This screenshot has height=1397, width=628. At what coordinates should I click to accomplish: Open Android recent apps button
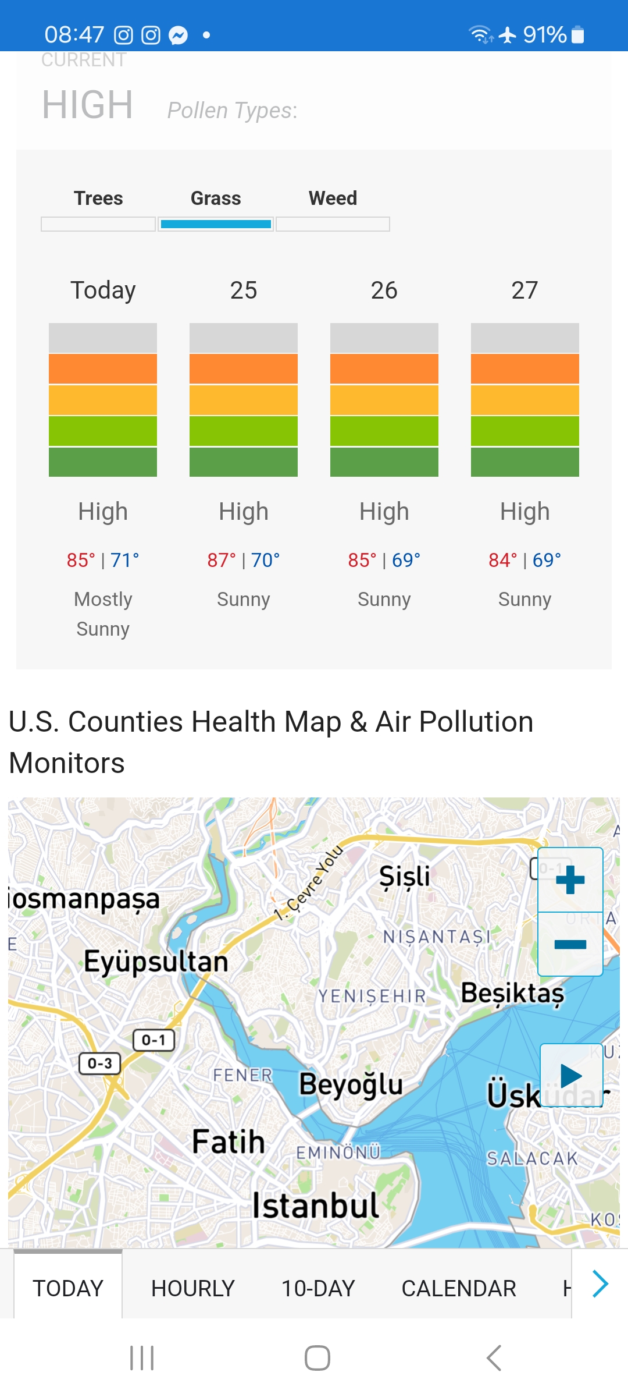[142, 1358]
